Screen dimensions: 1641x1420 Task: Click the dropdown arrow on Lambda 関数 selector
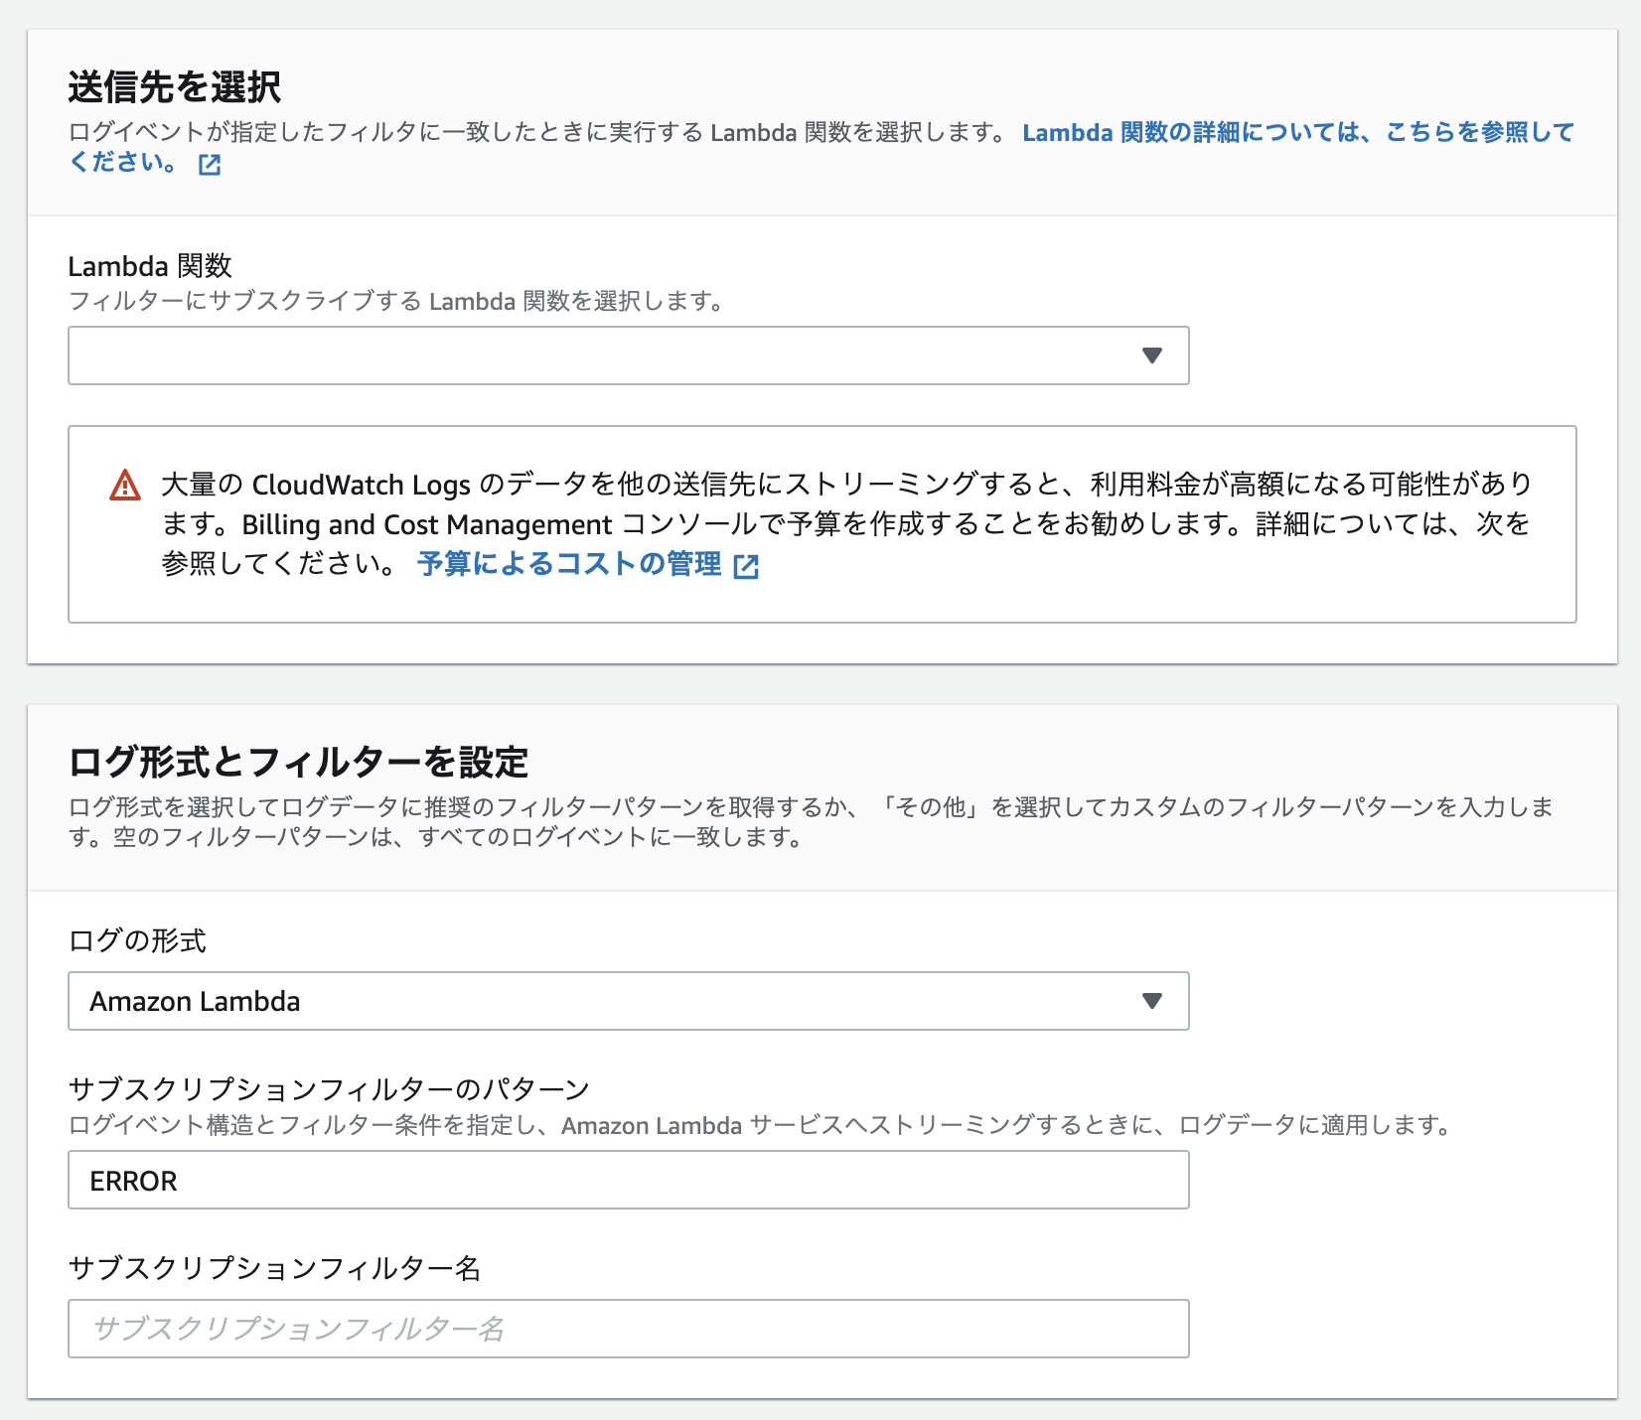point(1151,355)
